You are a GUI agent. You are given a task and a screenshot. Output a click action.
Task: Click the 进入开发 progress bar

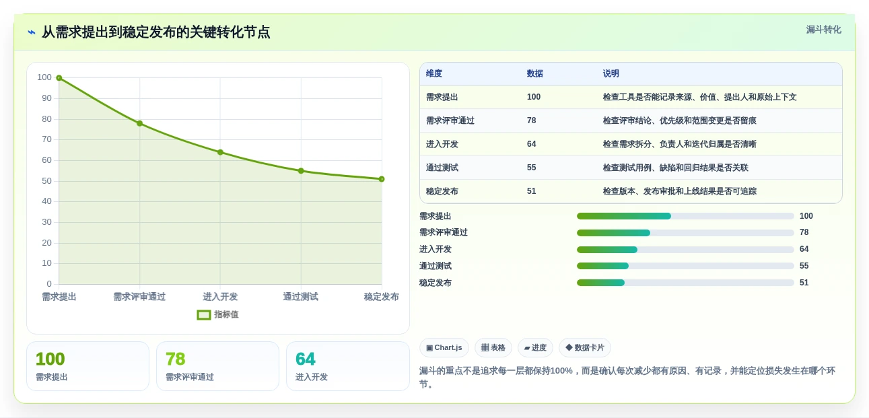tap(685, 250)
